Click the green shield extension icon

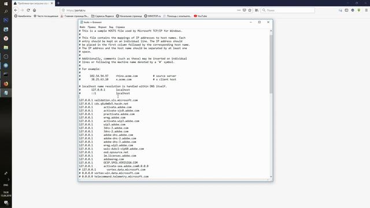click(x=359, y=10)
